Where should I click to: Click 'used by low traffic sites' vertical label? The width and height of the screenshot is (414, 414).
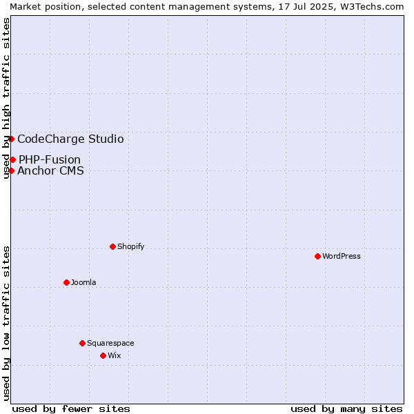(6, 324)
